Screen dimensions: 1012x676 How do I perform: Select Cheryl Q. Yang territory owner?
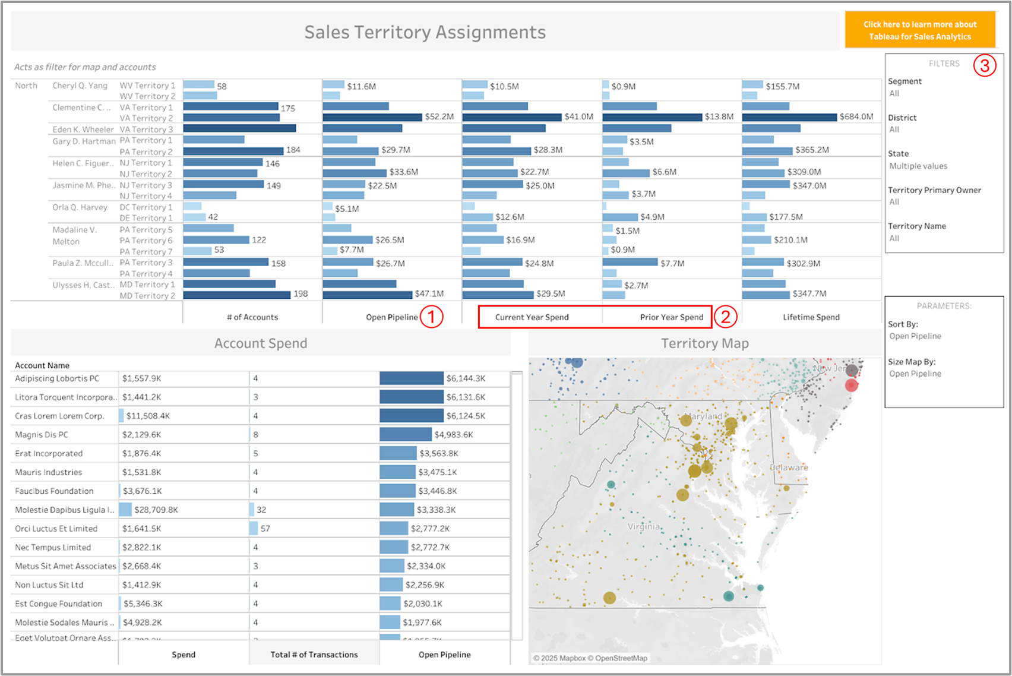point(80,86)
